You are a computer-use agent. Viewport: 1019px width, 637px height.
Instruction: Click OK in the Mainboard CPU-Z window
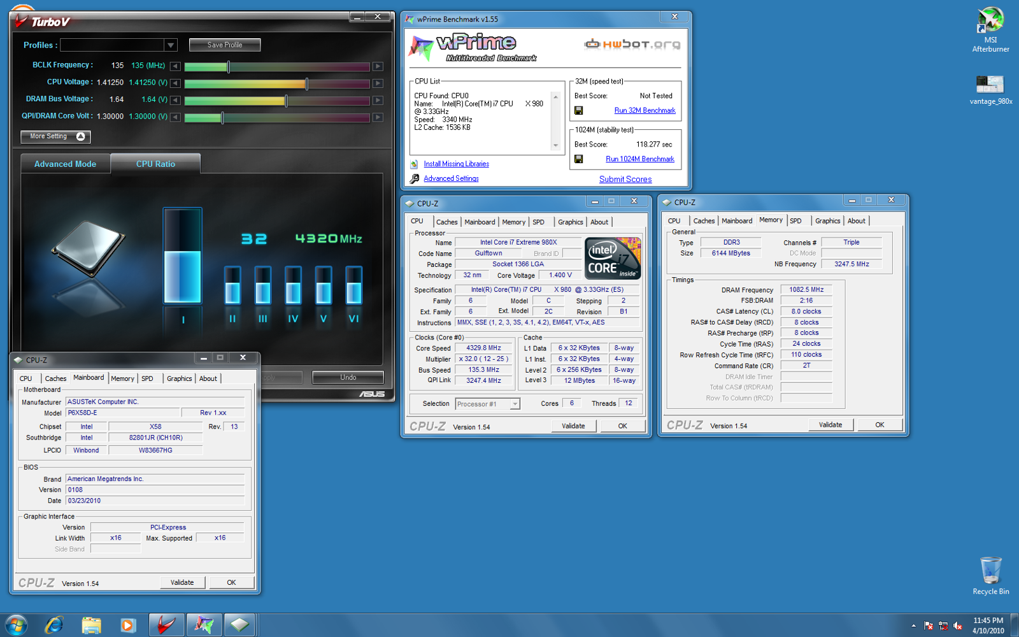tap(231, 582)
